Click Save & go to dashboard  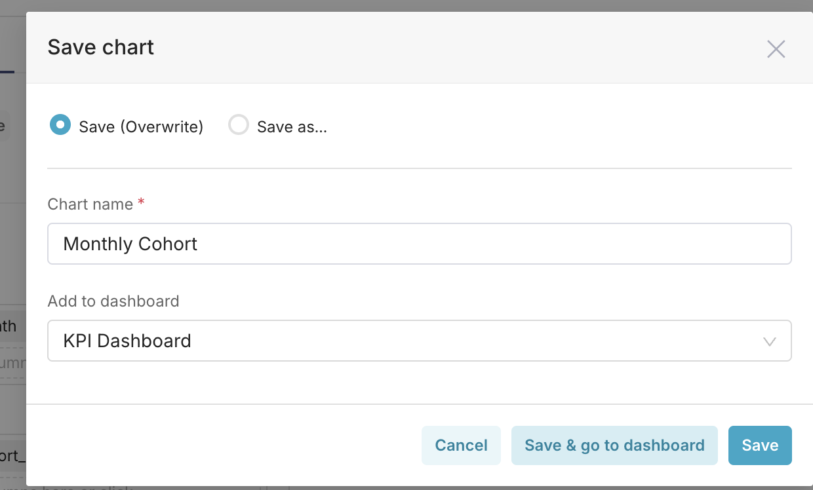[x=614, y=445]
